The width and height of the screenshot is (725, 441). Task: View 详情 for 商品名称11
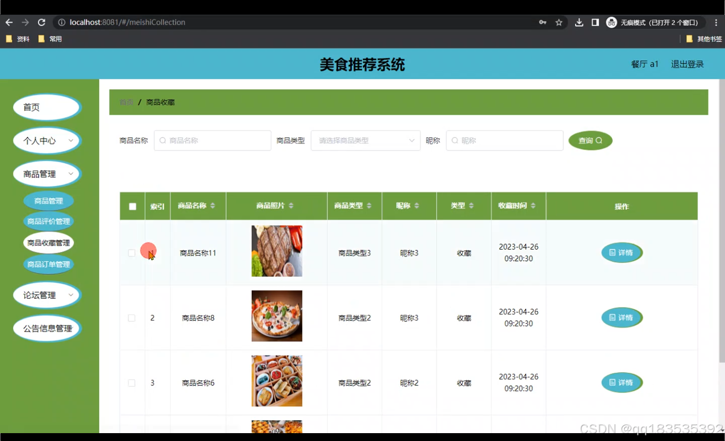(x=622, y=253)
